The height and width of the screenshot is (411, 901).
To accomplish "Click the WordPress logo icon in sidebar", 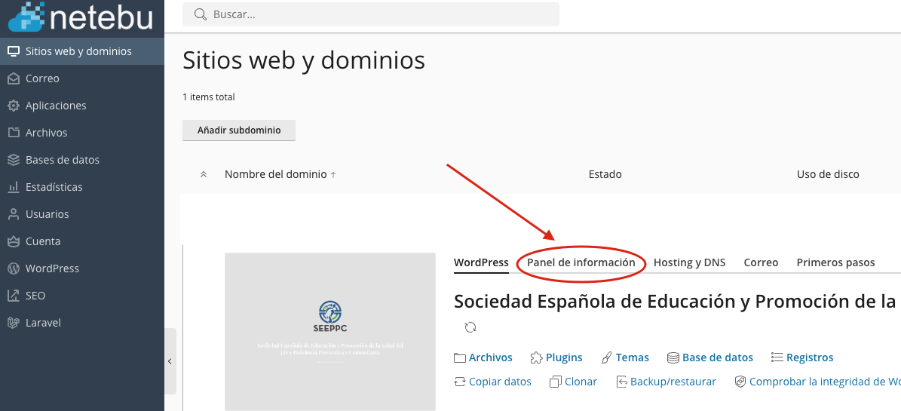I will pos(14,268).
